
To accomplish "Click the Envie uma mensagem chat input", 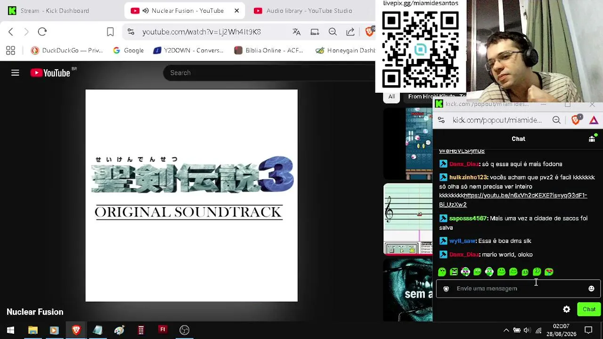I will [x=518, y=289].
